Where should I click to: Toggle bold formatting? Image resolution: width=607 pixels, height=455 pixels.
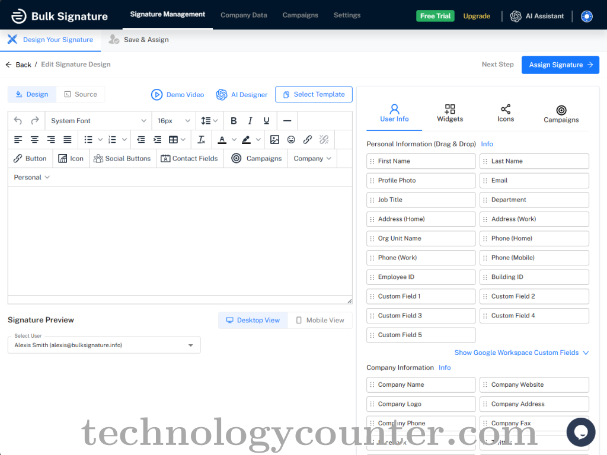point(234,121)
